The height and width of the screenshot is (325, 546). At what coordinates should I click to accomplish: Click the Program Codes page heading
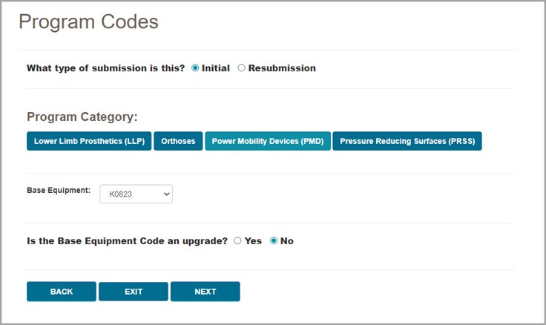pyautogui.click(x=88, y=22)
